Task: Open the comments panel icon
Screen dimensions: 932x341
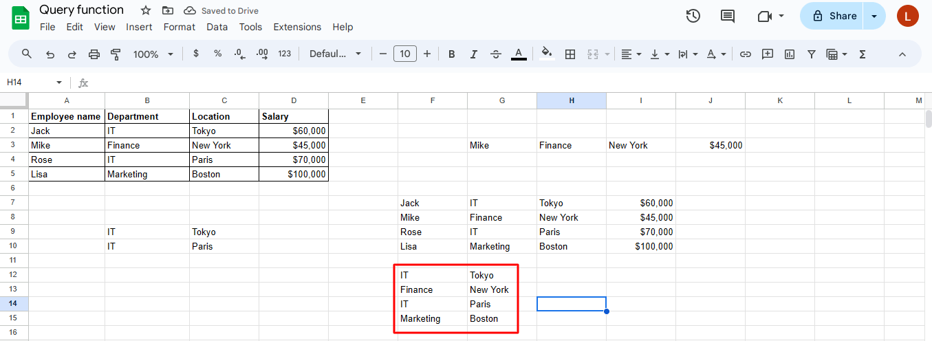Action: tap(727, 16)
